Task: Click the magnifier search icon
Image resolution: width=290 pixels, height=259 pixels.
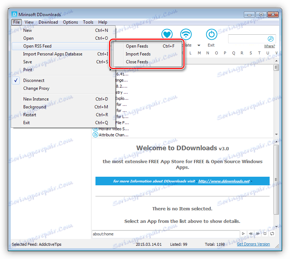Action: pyautogui.click(x=271, y=39)
